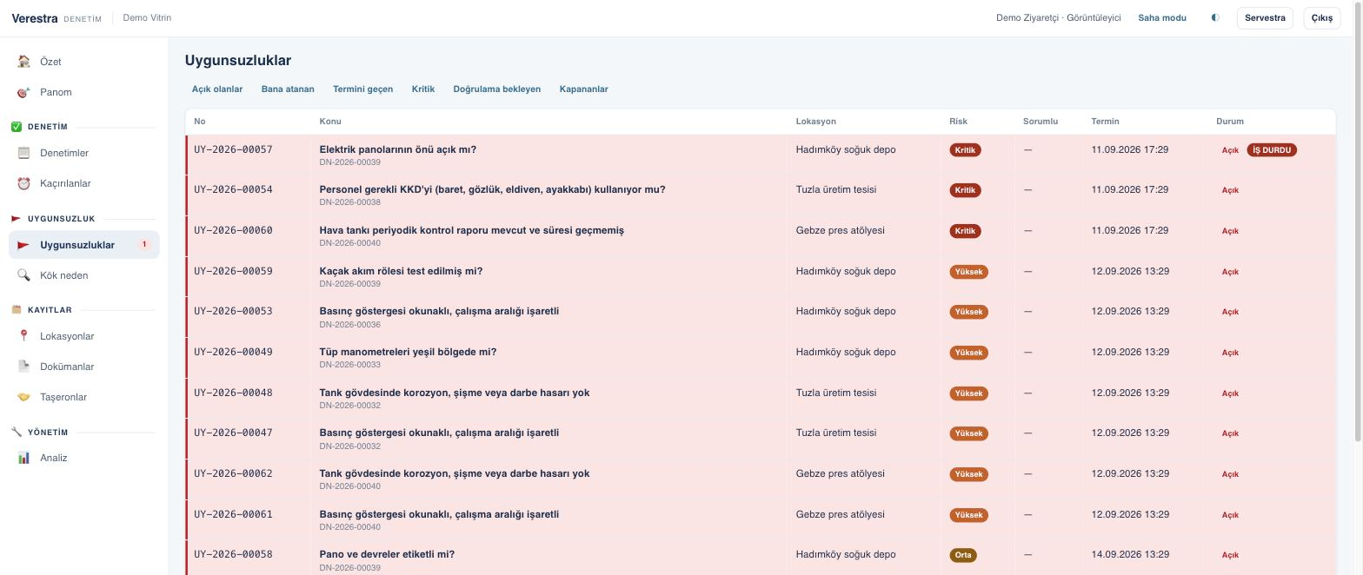Click the Uygunsuzluklar red flag icon
Viewport: 1363px width, 575px height.
[23, 245]
